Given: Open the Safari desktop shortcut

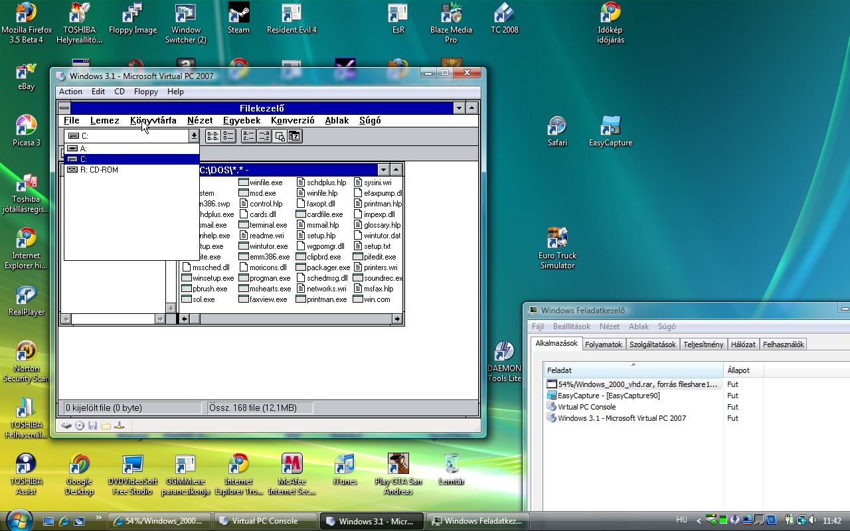Looking at the screenshot, I should [557, 131].
